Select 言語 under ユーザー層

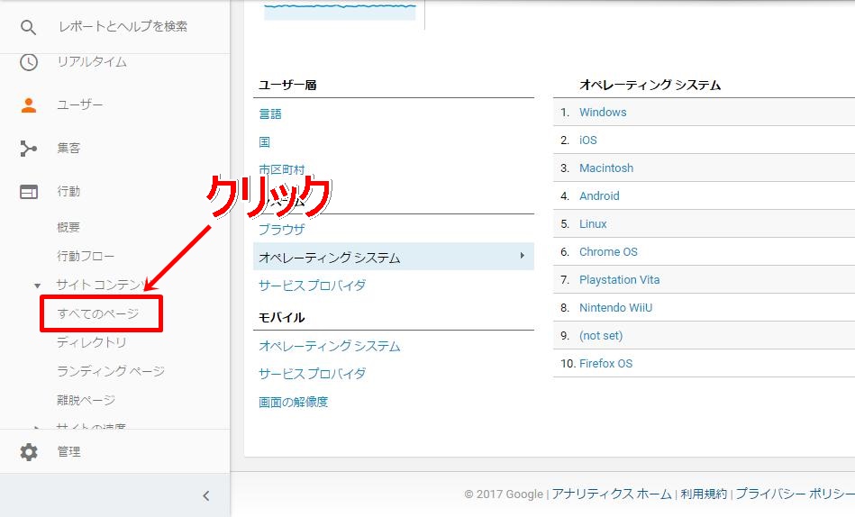[x=270, y=114]
